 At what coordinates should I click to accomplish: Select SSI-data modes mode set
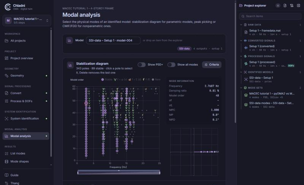coord(271,105)
